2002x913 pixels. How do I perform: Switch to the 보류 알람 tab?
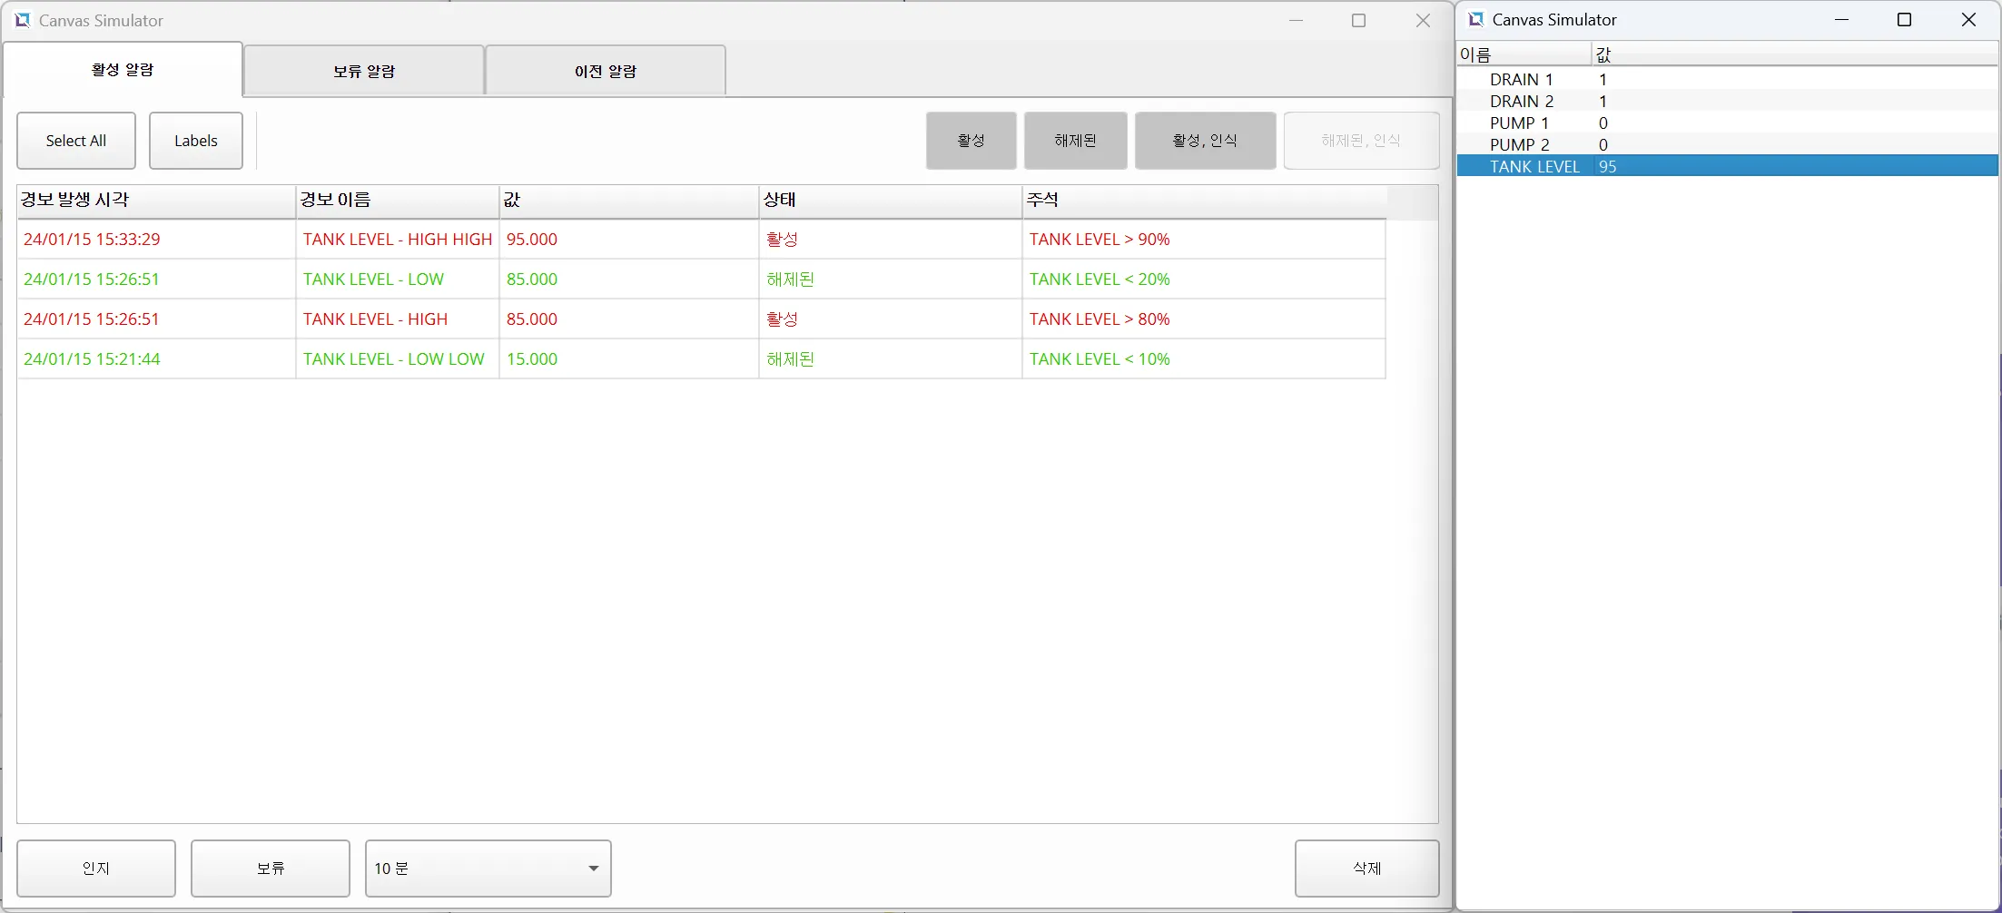click(363, 71)
